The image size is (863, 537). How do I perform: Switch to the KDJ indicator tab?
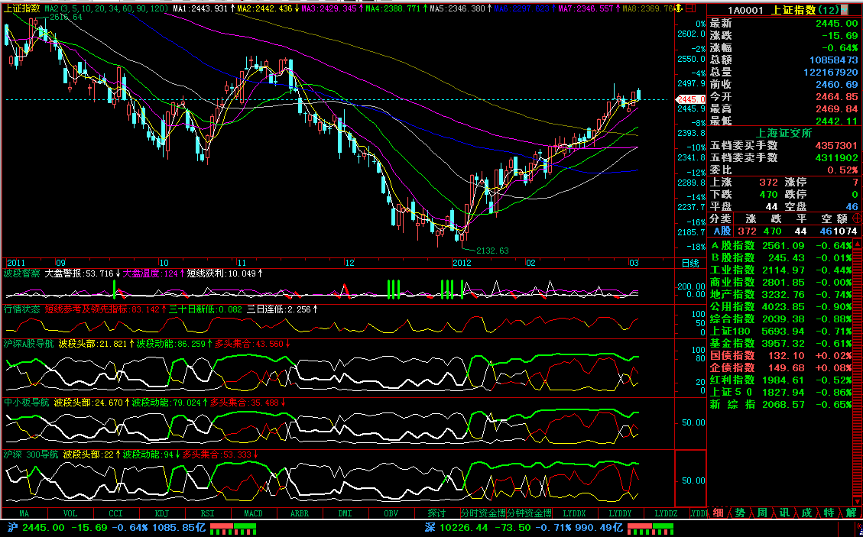tap(161, 513)
